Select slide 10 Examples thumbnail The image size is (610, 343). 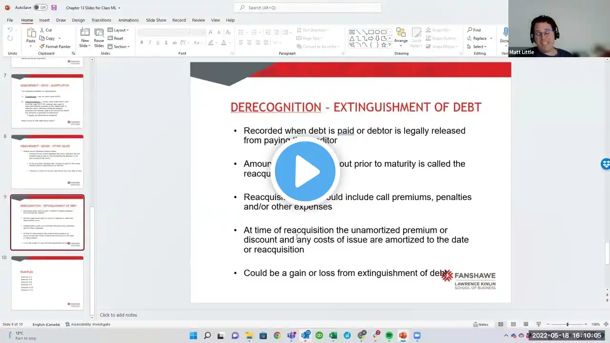click(47, 283)
